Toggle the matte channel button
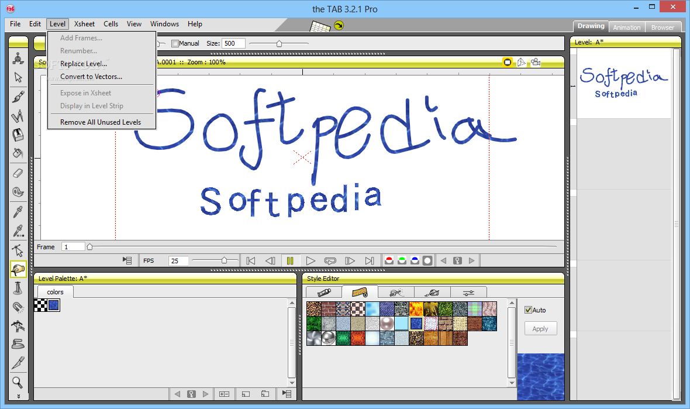 click(427, 260)
